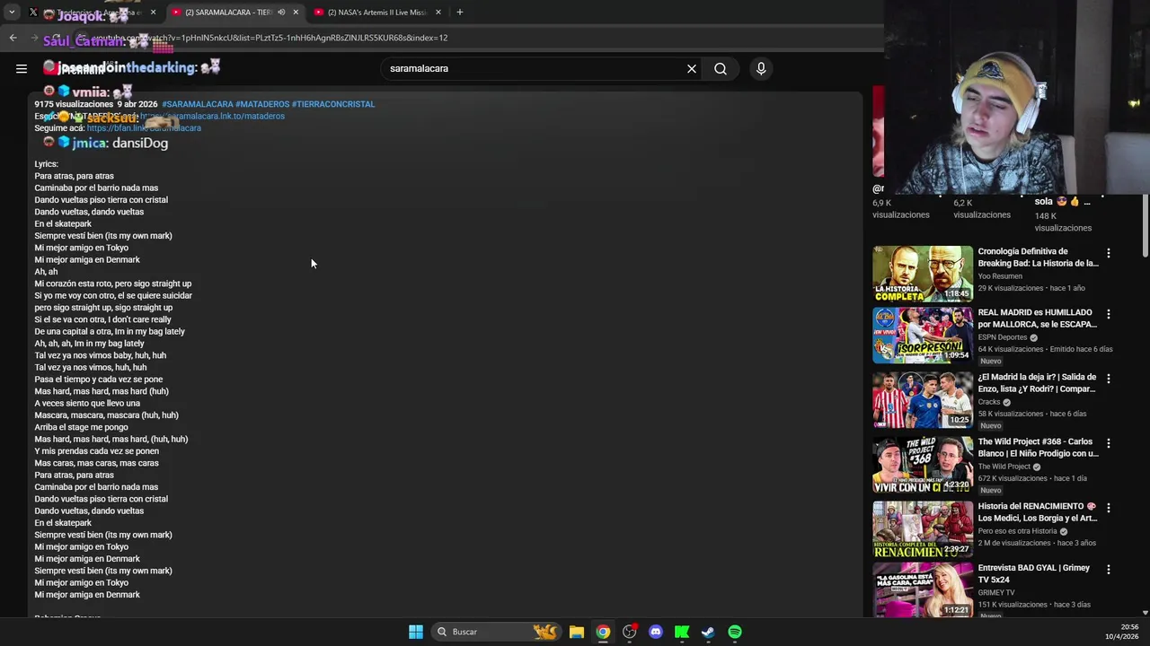Go back with the browser back arrow
1150x646 pixels.
tap(13, 38)
